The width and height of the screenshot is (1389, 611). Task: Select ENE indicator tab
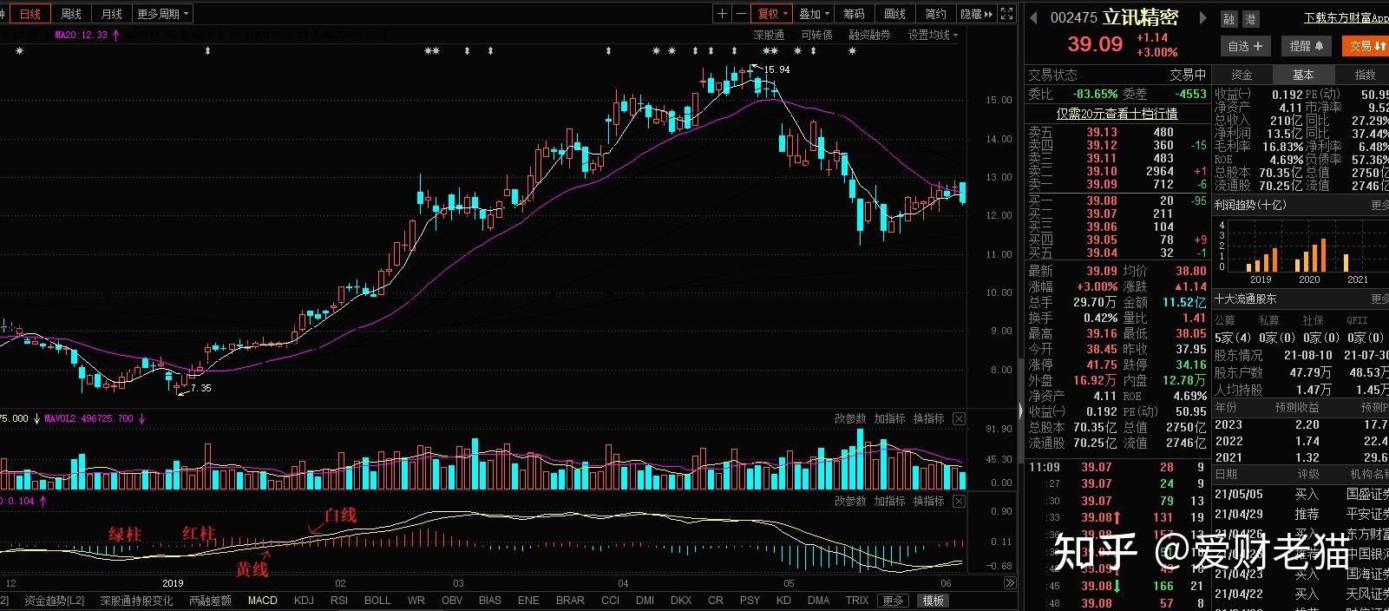[x=528, y=601]
